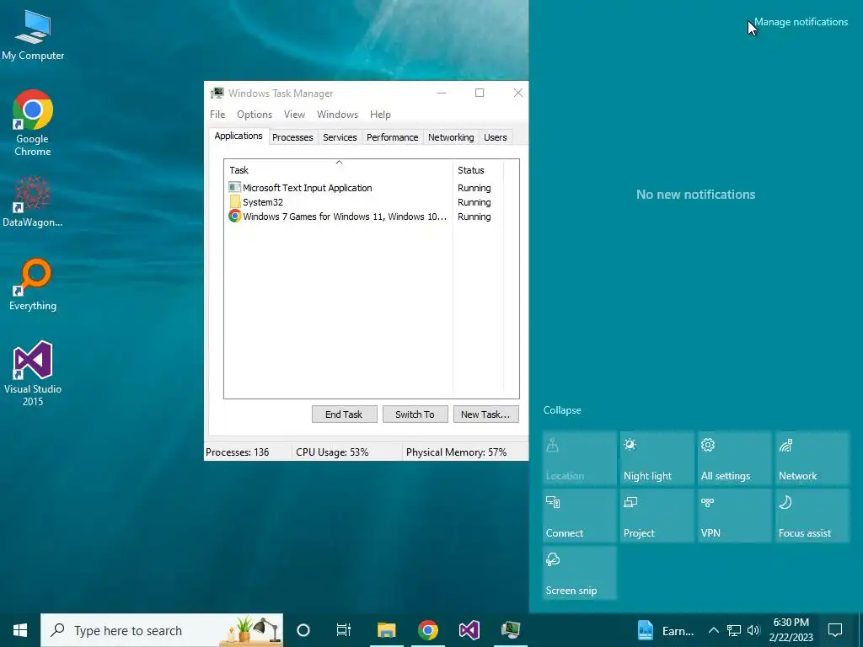The width and height of the screenshot is (863, 647).
Task: Open the Earn... taskbar widget
Action: (x=666, y=630)
